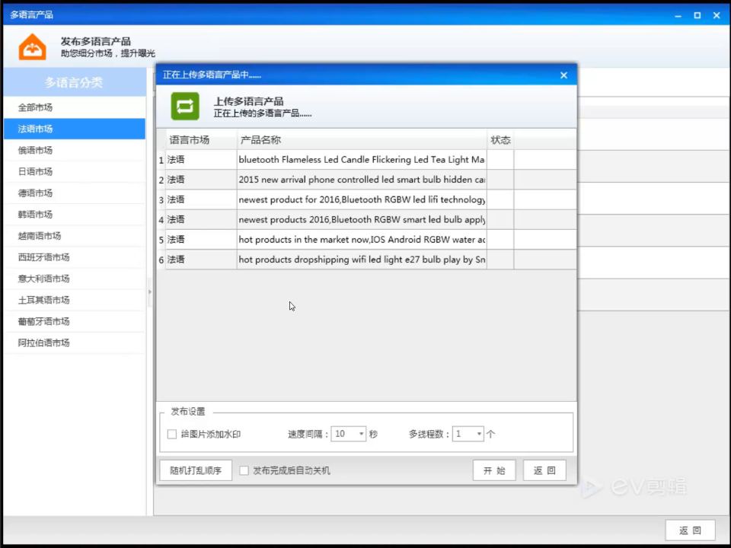Screen dimensions: 731x548
Task: Toggle 发布完成后自动关机 checkbox
Action: tap(244, 470)
